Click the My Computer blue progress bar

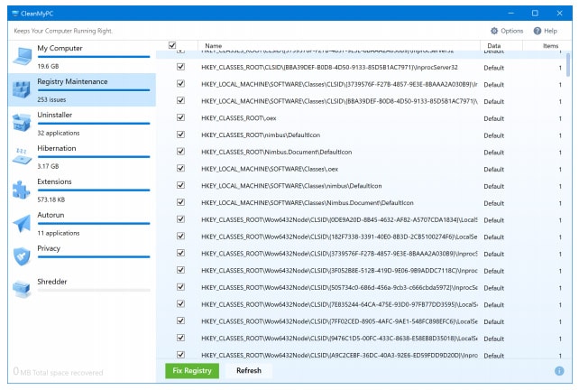(x=94, y=57)
